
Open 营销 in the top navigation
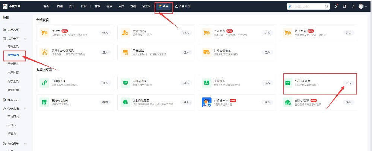click(x=97, y=6)
